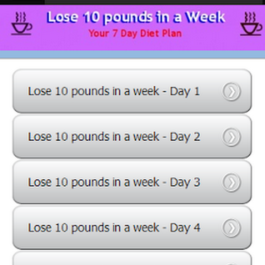Tap the arrow icon on the cut-off fifth row
The image size is (265, 265).
pos(231,264)
